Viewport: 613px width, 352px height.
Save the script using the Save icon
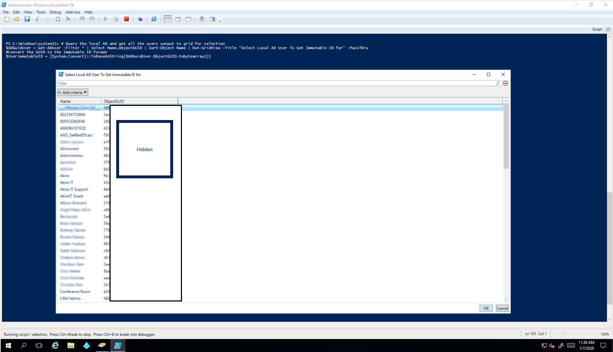coord(27,19)
